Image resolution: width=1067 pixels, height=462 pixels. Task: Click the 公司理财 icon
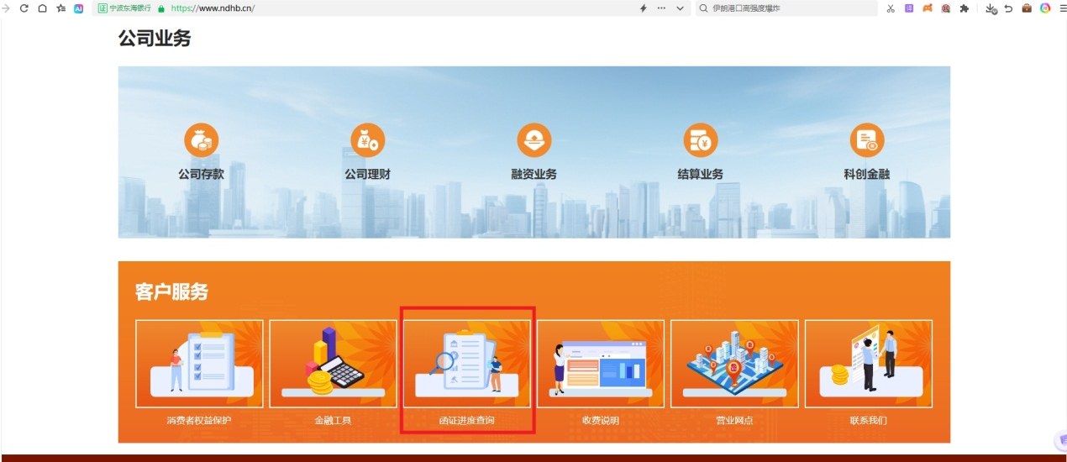[x=367, y=140]
